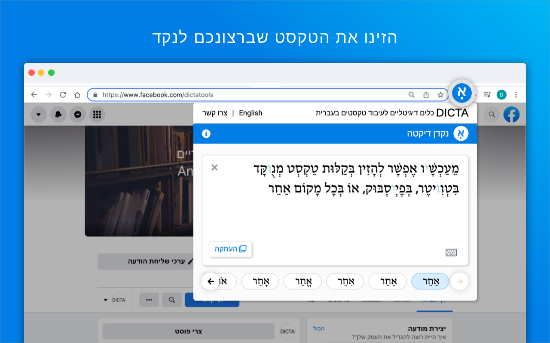This screenshot has height=343, width=550.
Task: Open the Chrome three-dot menu
Action: click(516, 95)
